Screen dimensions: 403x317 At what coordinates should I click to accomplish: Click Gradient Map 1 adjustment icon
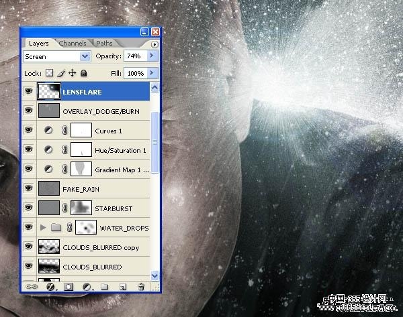[48, 169]
